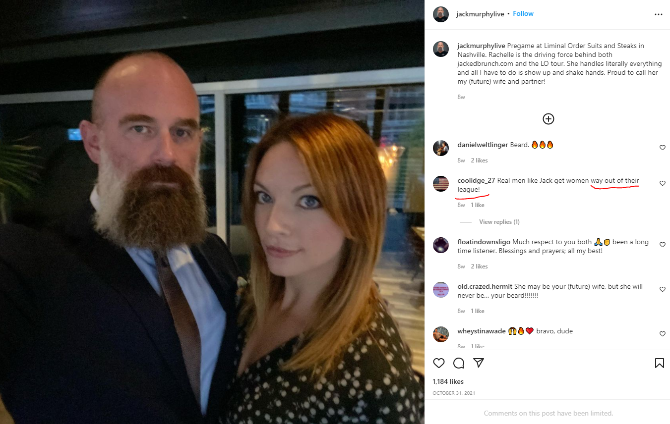Load more comments with plus circle
Screen dimensions: 670x424
(548, 119)
